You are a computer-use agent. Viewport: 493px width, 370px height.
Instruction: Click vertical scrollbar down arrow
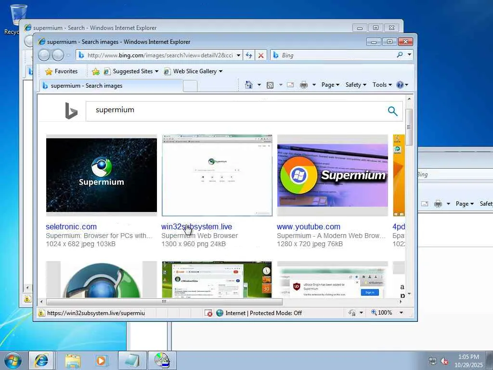point(409,294)
